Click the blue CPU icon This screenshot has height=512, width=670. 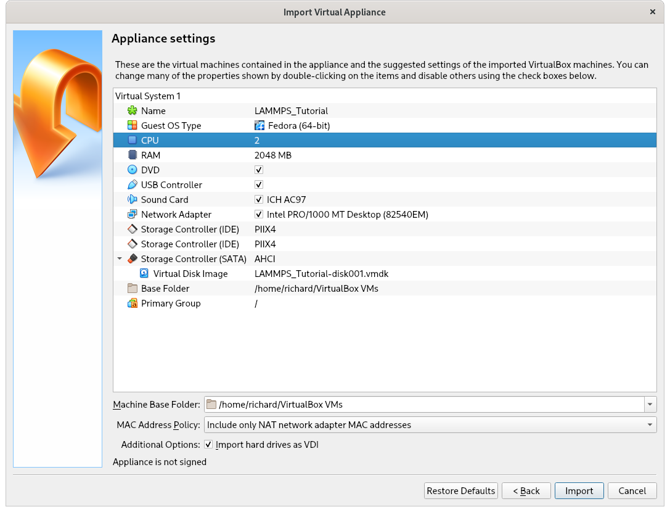(133, 140)
